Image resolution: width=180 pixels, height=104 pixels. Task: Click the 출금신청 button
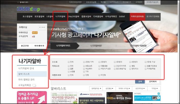pos(25,46)
